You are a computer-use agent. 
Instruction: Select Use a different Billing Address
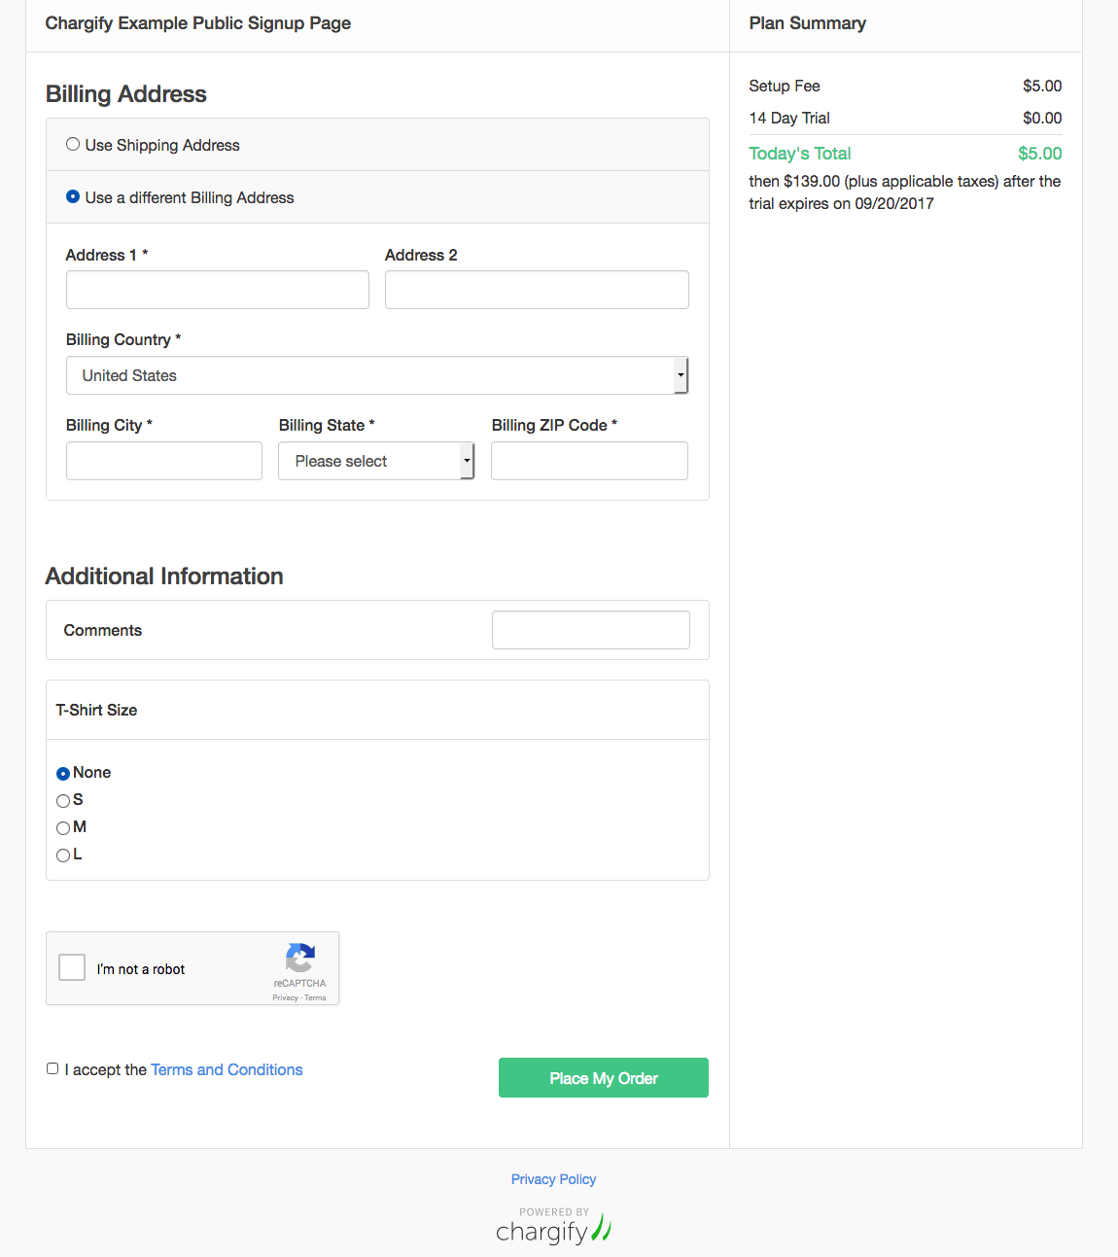coord(73,197)
